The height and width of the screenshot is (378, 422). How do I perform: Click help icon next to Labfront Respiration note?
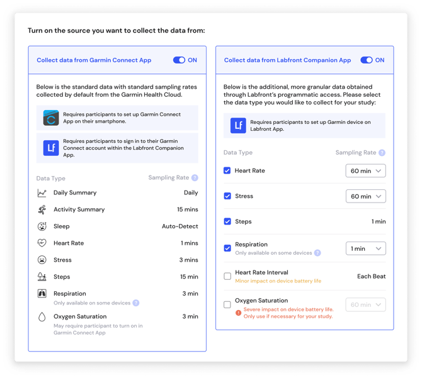[x=317, y=253]
